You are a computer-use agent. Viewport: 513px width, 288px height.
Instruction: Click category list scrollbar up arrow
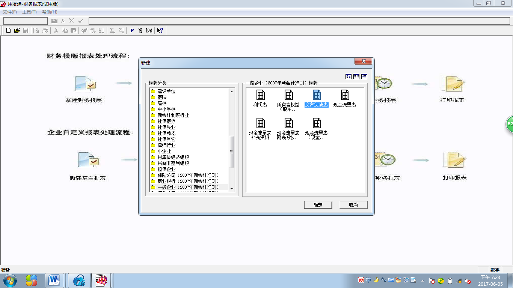tap(232, 91)
